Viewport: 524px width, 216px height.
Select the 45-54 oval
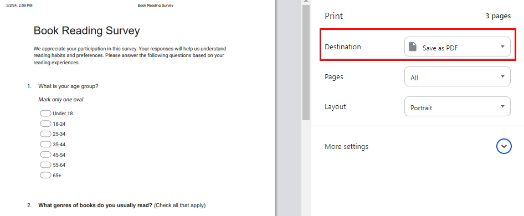(x=45, y=155)
